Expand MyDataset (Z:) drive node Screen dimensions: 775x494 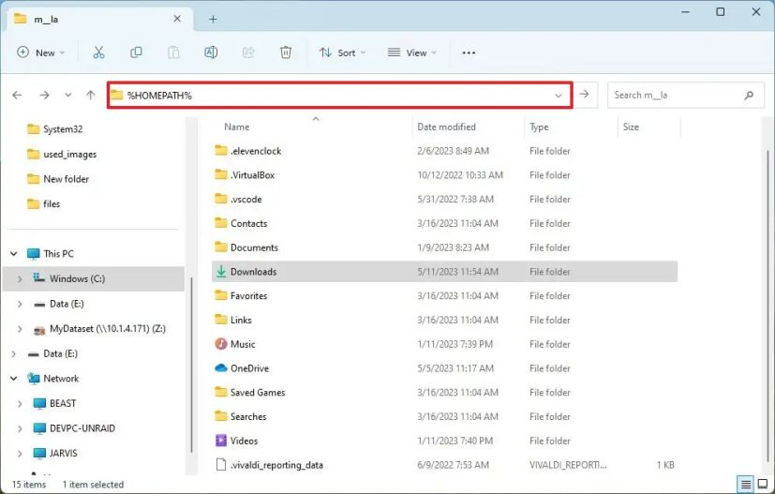click(20, 329)
